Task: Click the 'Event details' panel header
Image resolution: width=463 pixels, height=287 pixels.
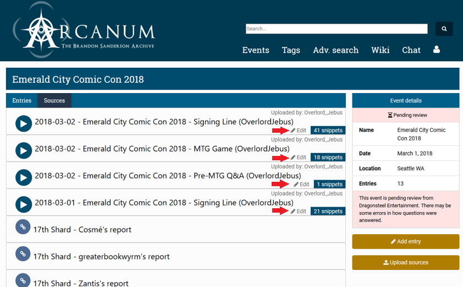Action: (406, 101)
